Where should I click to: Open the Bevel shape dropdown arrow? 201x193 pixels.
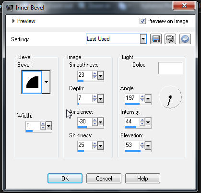(46, 82)
